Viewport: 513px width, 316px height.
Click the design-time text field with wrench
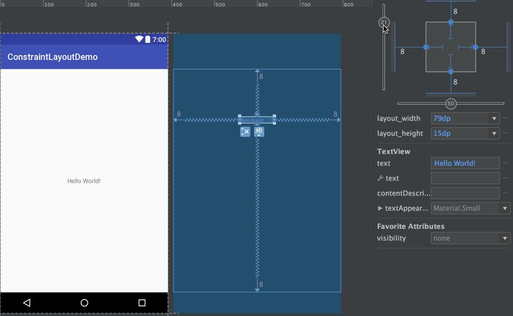465,178
